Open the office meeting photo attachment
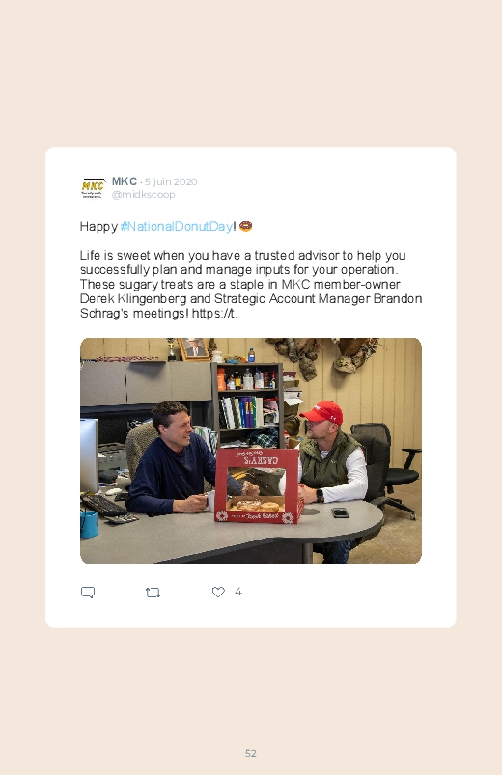The image size is (502, 775). pos(251,451)
